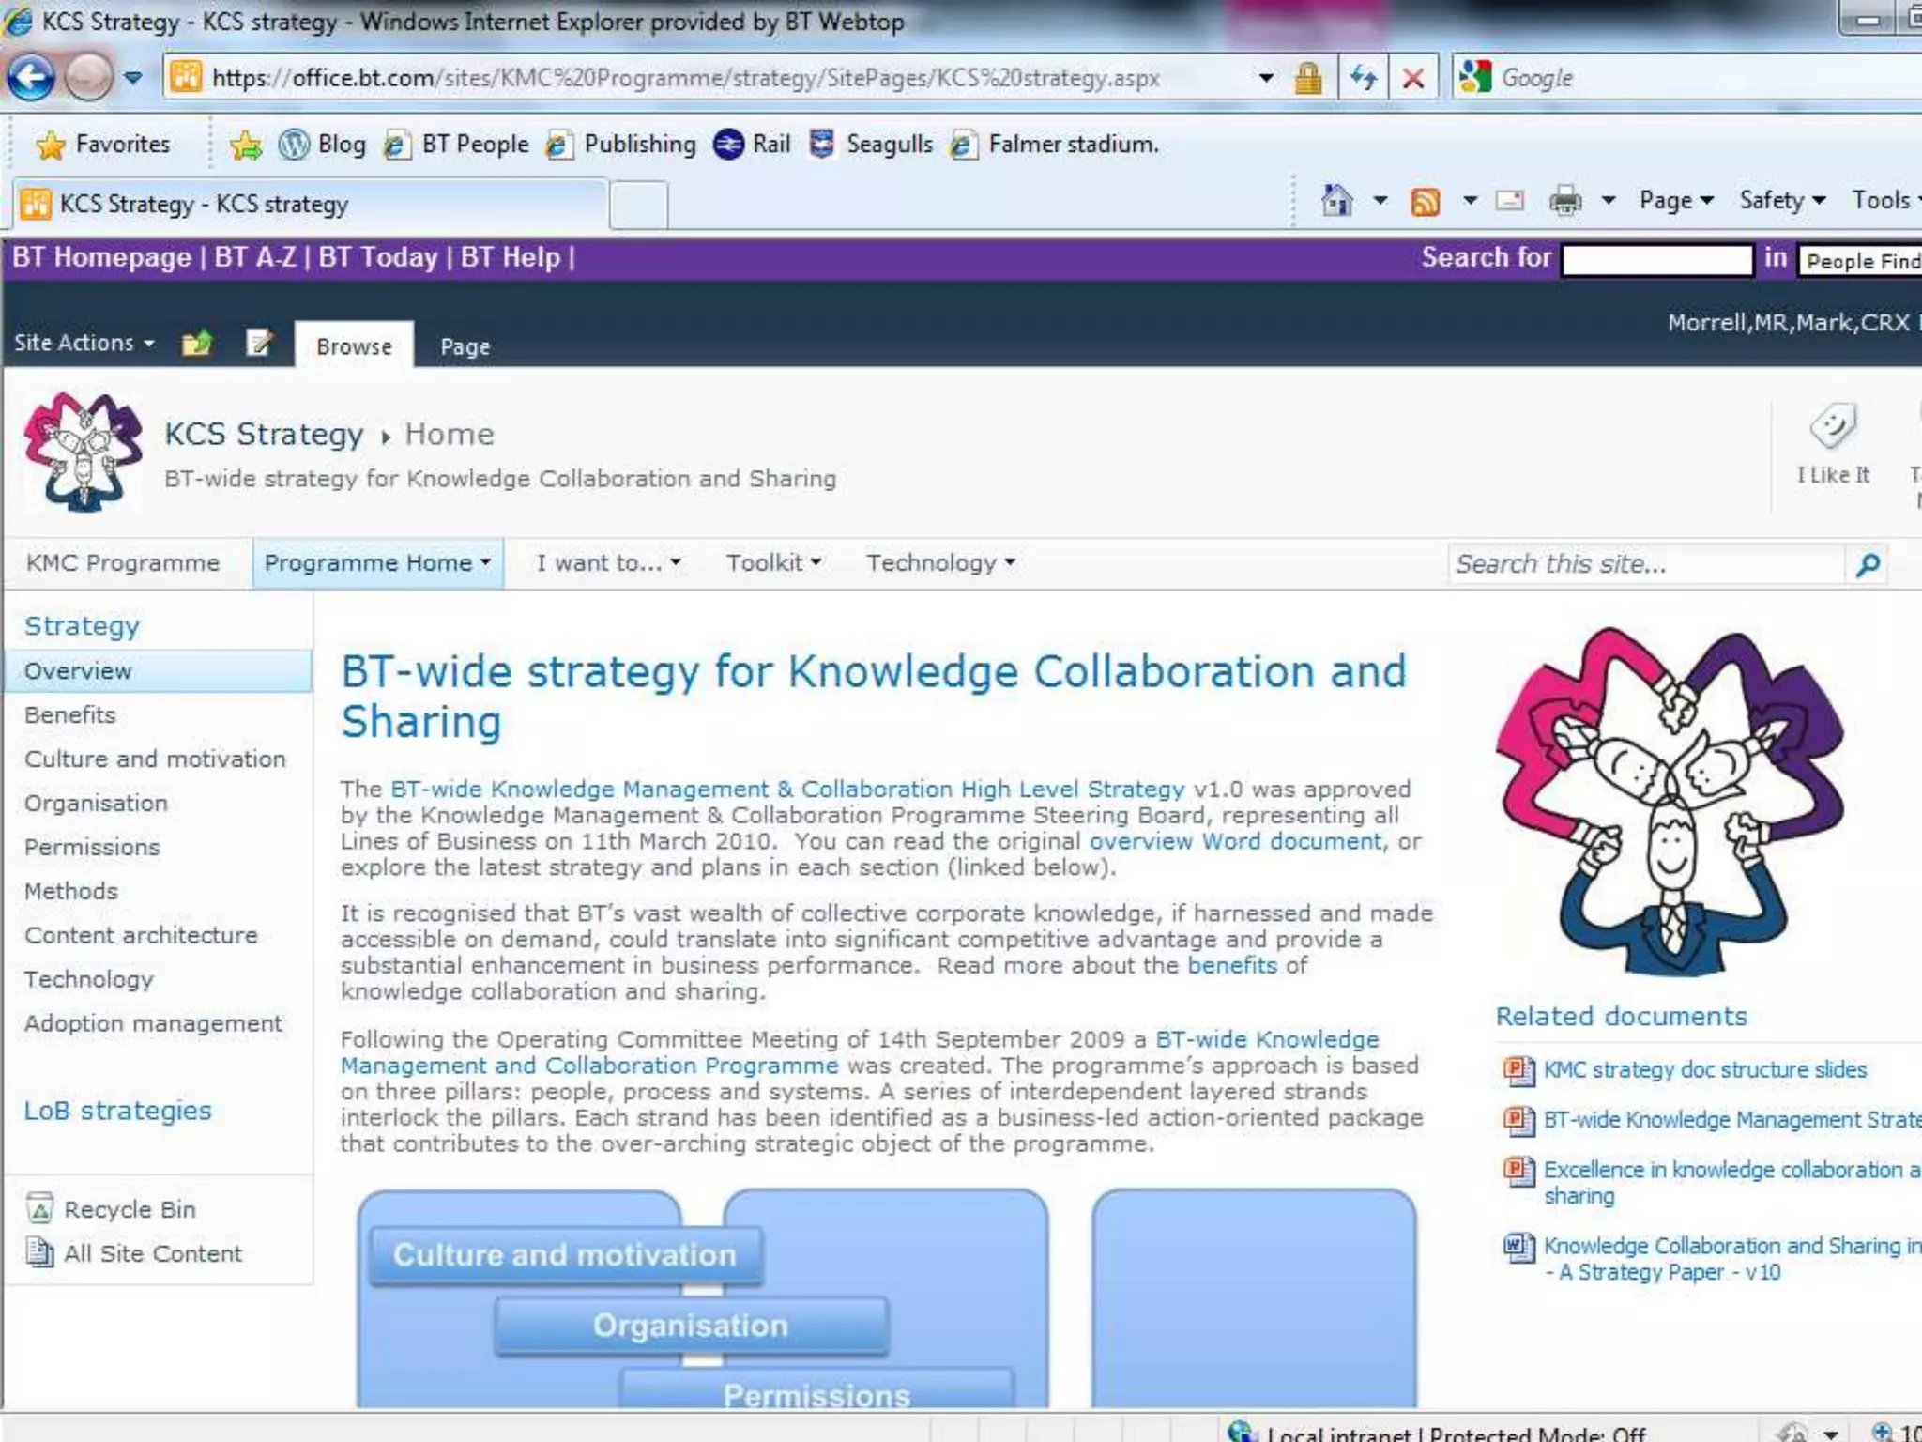Click the Print icon
Image resolution: width=1922 pixels, height=1442 pixels.
[x=1565, y=200]
